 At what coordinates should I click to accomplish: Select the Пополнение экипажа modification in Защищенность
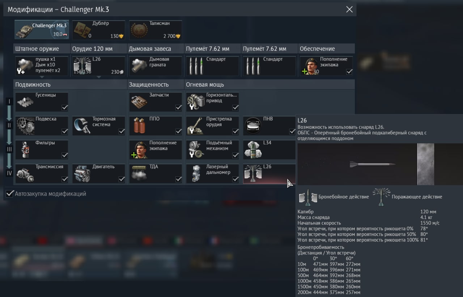[155, 149]
